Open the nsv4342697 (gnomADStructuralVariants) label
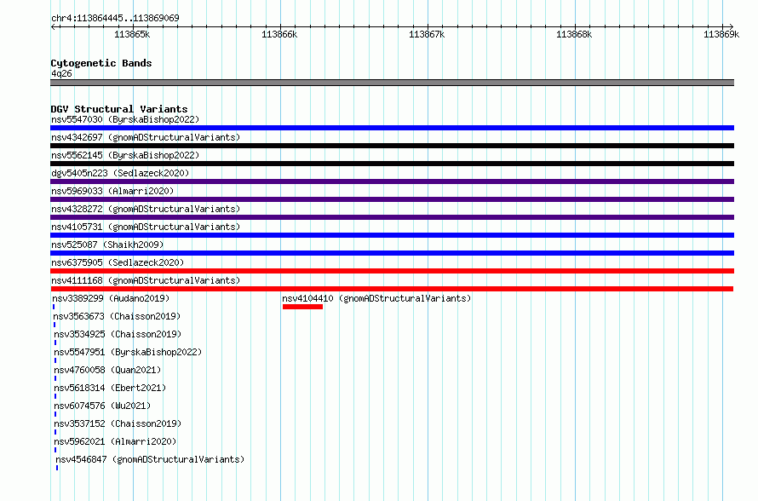 146,137
